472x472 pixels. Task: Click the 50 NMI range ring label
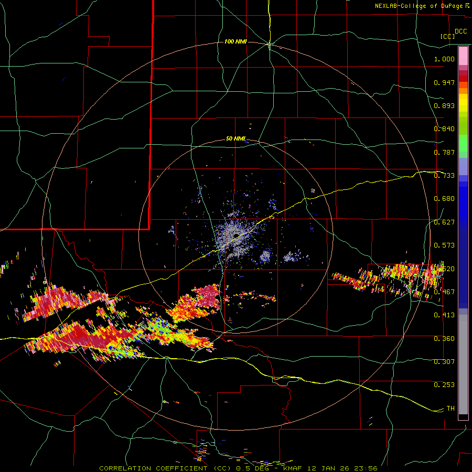(235, 138)
